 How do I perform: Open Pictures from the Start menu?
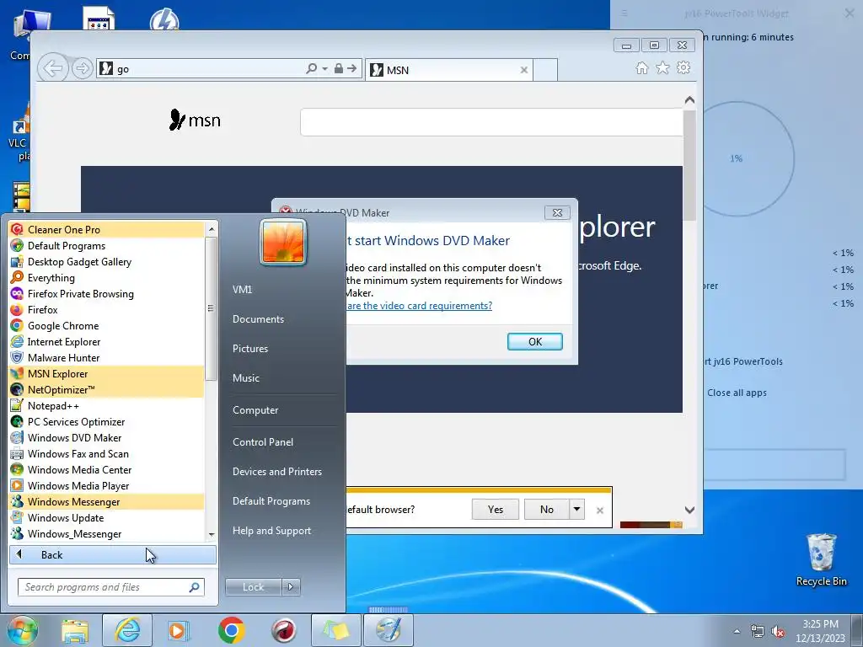click(x=250, y=349)
